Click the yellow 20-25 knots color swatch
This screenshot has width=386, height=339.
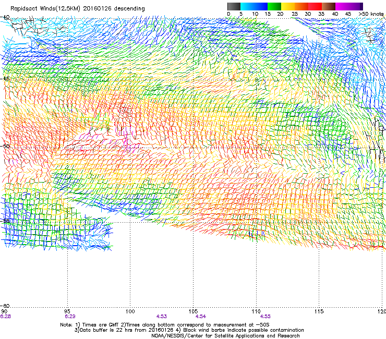pyautogui.click(x=288, y=6)
